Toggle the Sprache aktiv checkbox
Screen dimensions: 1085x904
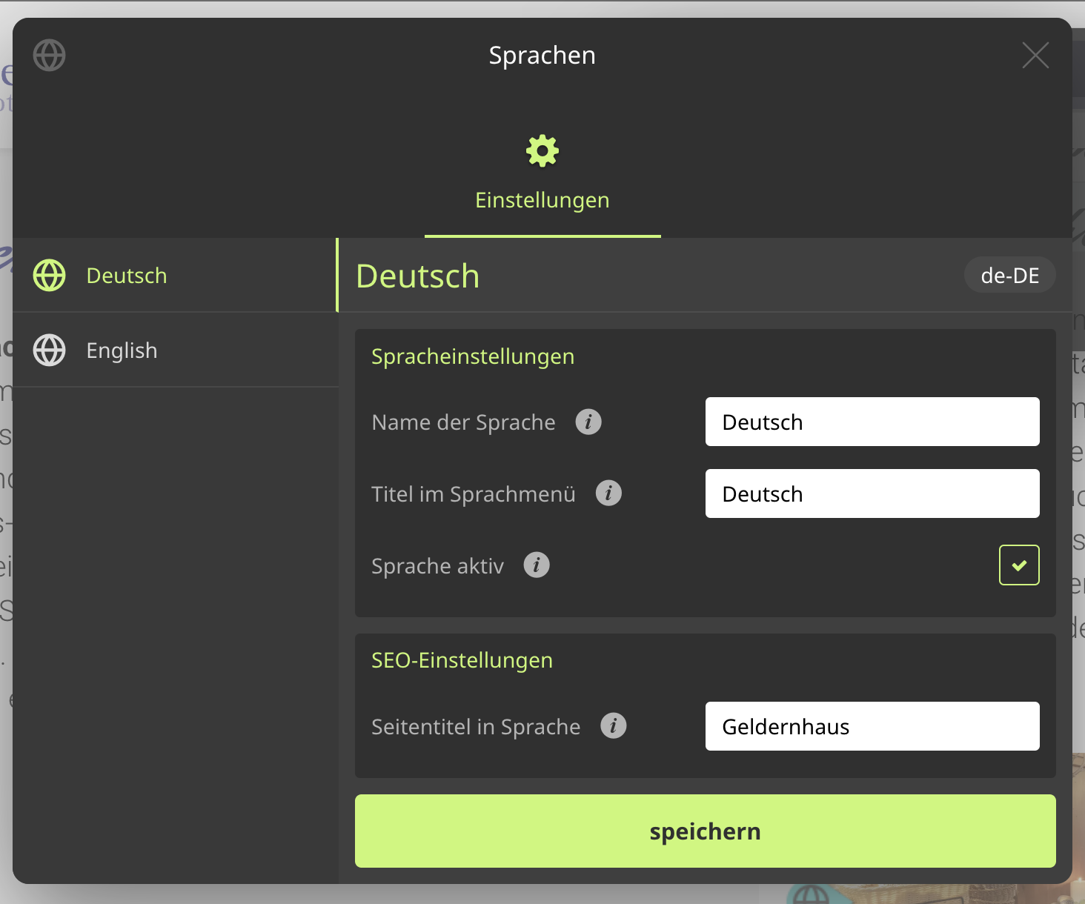[1019, 565]
